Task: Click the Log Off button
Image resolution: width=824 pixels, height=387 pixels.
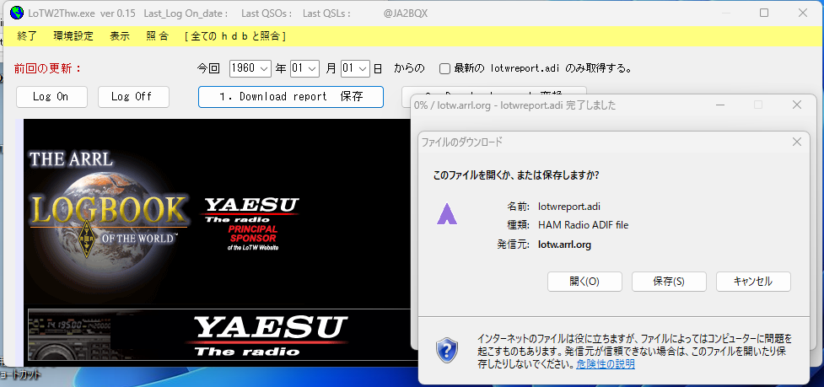Action: click(x=133, y=97)
